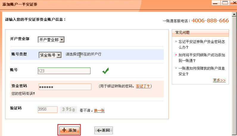The width and height of the screenshot is (237, 136).
Task: Click the 常见问题 panel header
Action: coord(200,33)
